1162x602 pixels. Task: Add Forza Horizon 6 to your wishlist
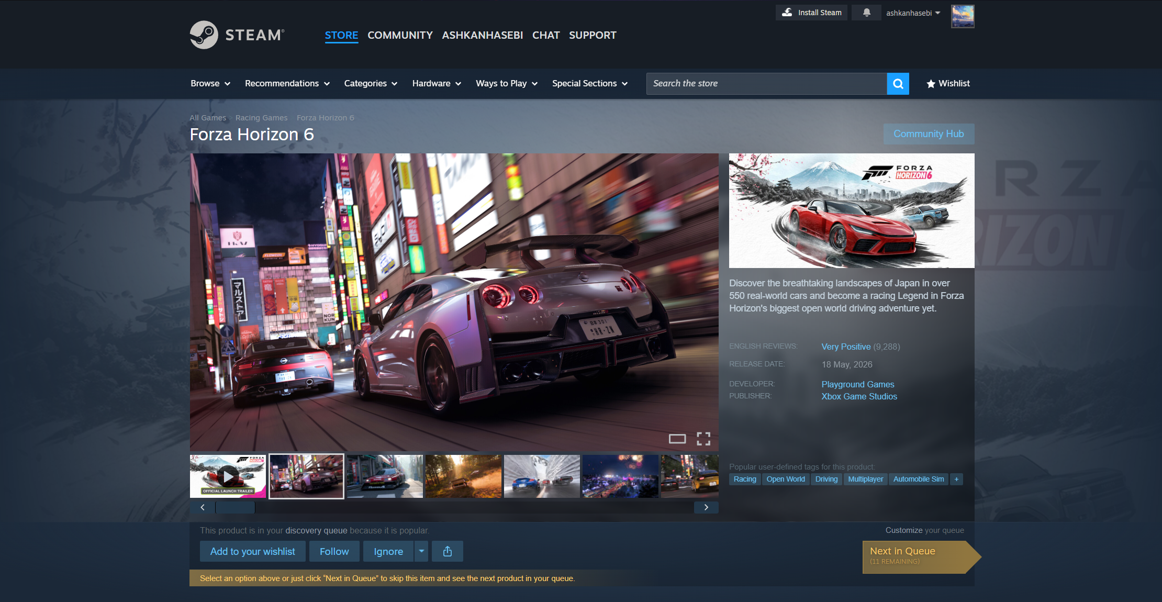point(253,551)
